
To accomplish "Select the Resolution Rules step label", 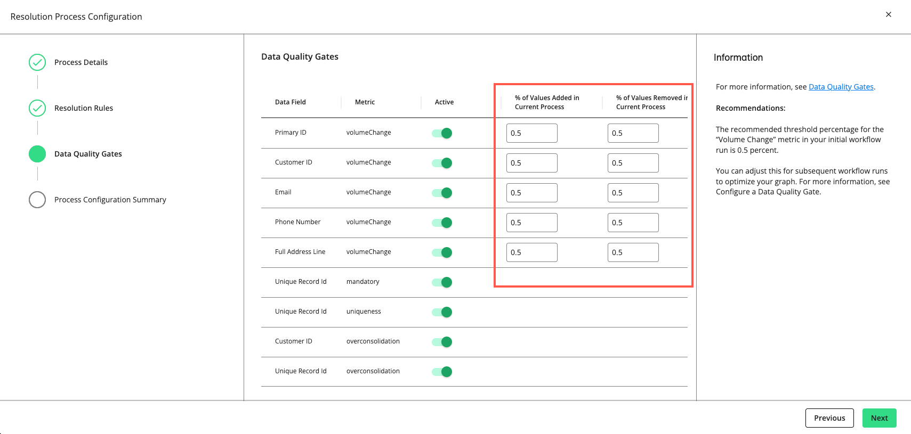I will coord(84,108).
